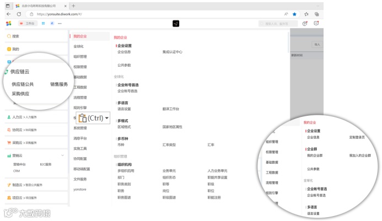Select CRM under 营销云

point(17,171)
